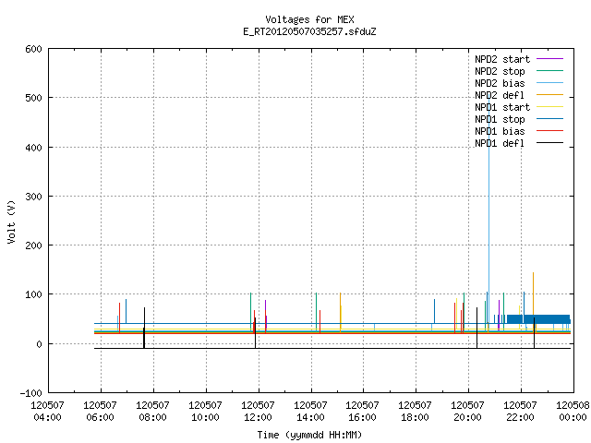The width and height of the screenshot is (591, 443).
Task: Click the NPD1 bias red legend line
Action: click(549, 131)
